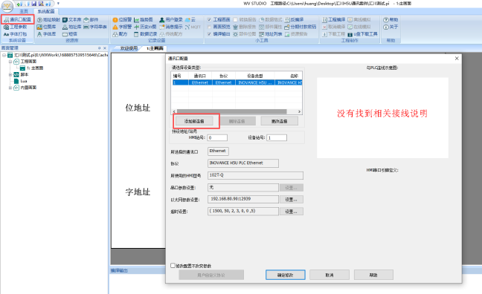The width and height of the screenshot is (482, 294).
Task: Click the HMI station number input field
Action: point(217,138)
